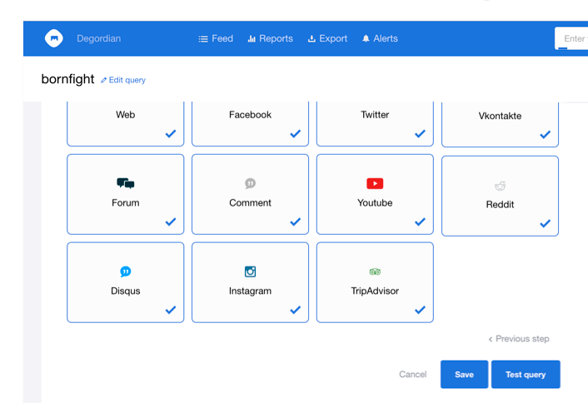Select the Vkontakte label text
588x403 pixels.
pyautogui.click(x=500, y=116)
